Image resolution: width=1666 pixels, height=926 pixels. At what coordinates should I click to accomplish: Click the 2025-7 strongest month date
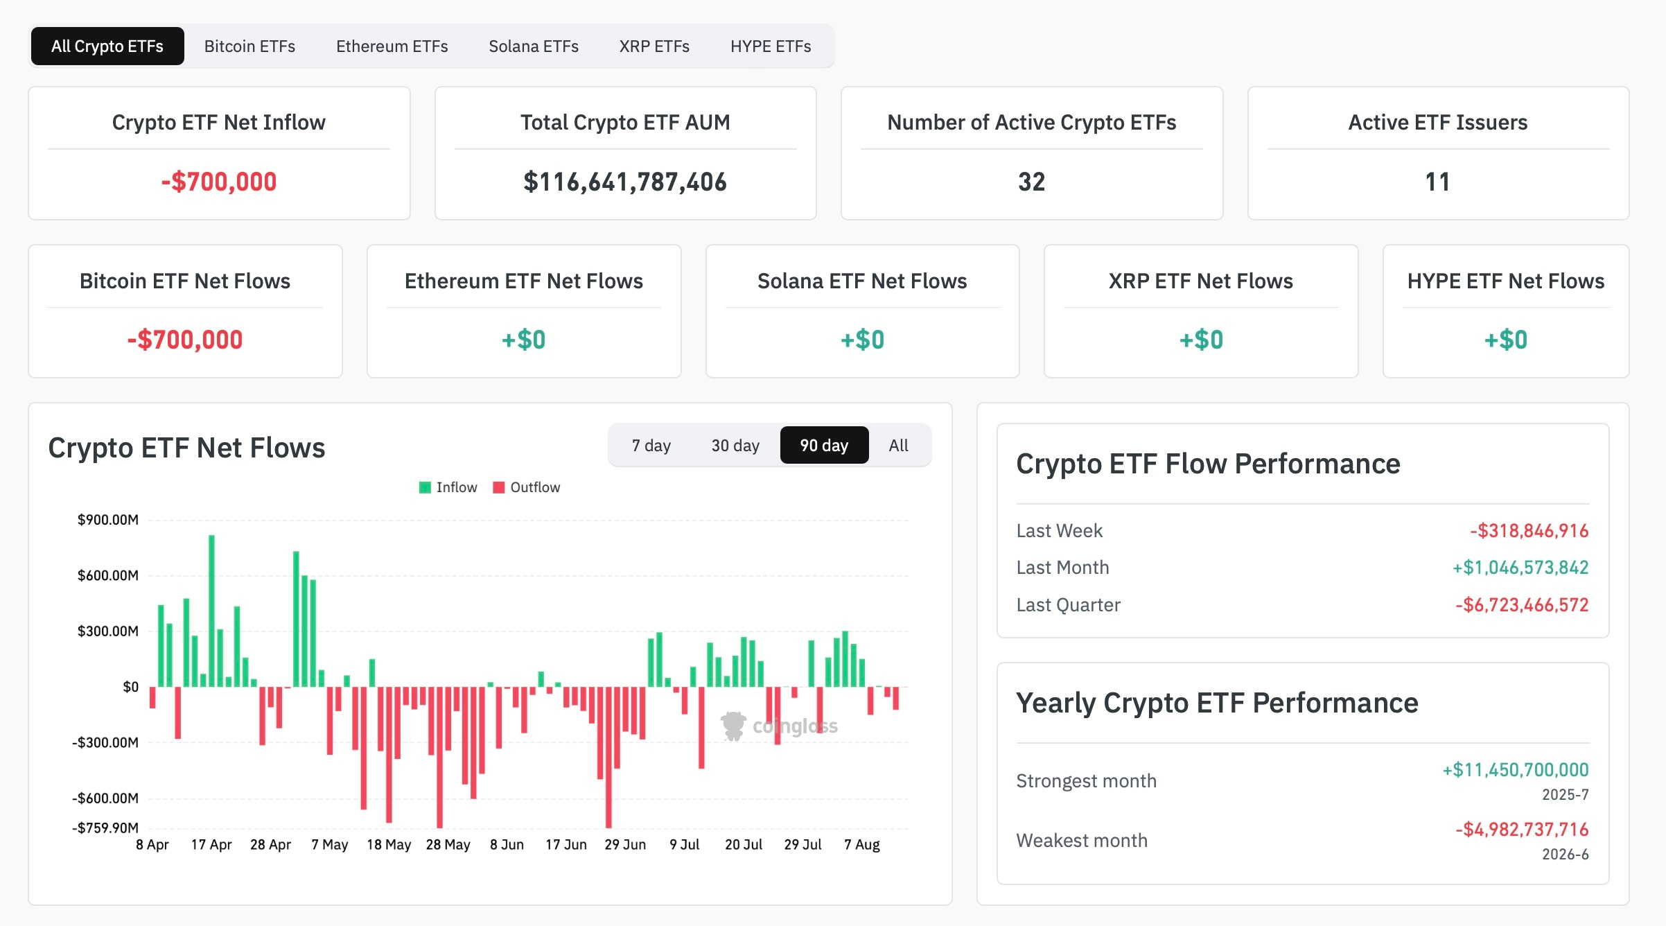coord(1566,794)
